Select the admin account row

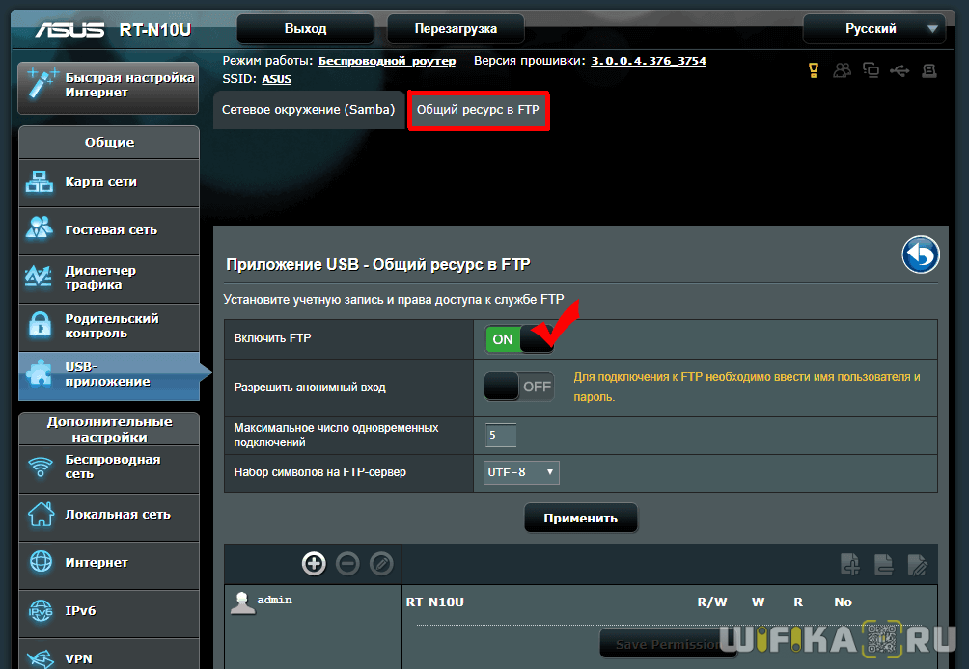[313, 602]
